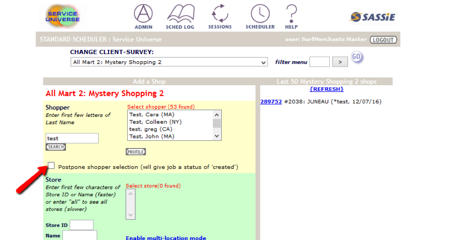The height and width of the screenshot is (240, 458).
Task: Click the Add a Shop header
Action: point(149,82)
